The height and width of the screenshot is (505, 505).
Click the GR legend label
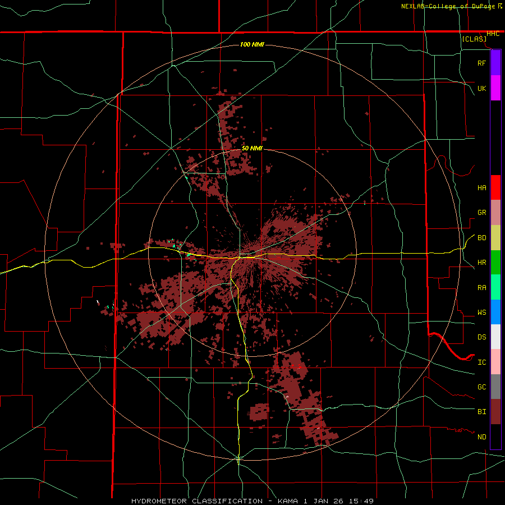click(481, 213)
